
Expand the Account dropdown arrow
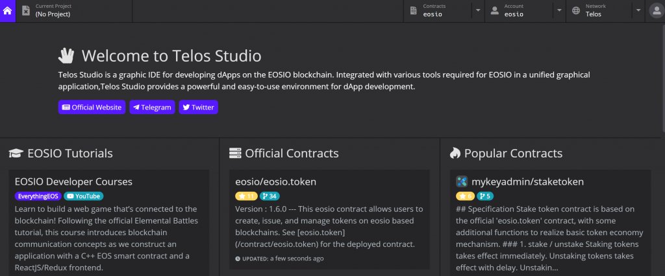pos(559,10)
